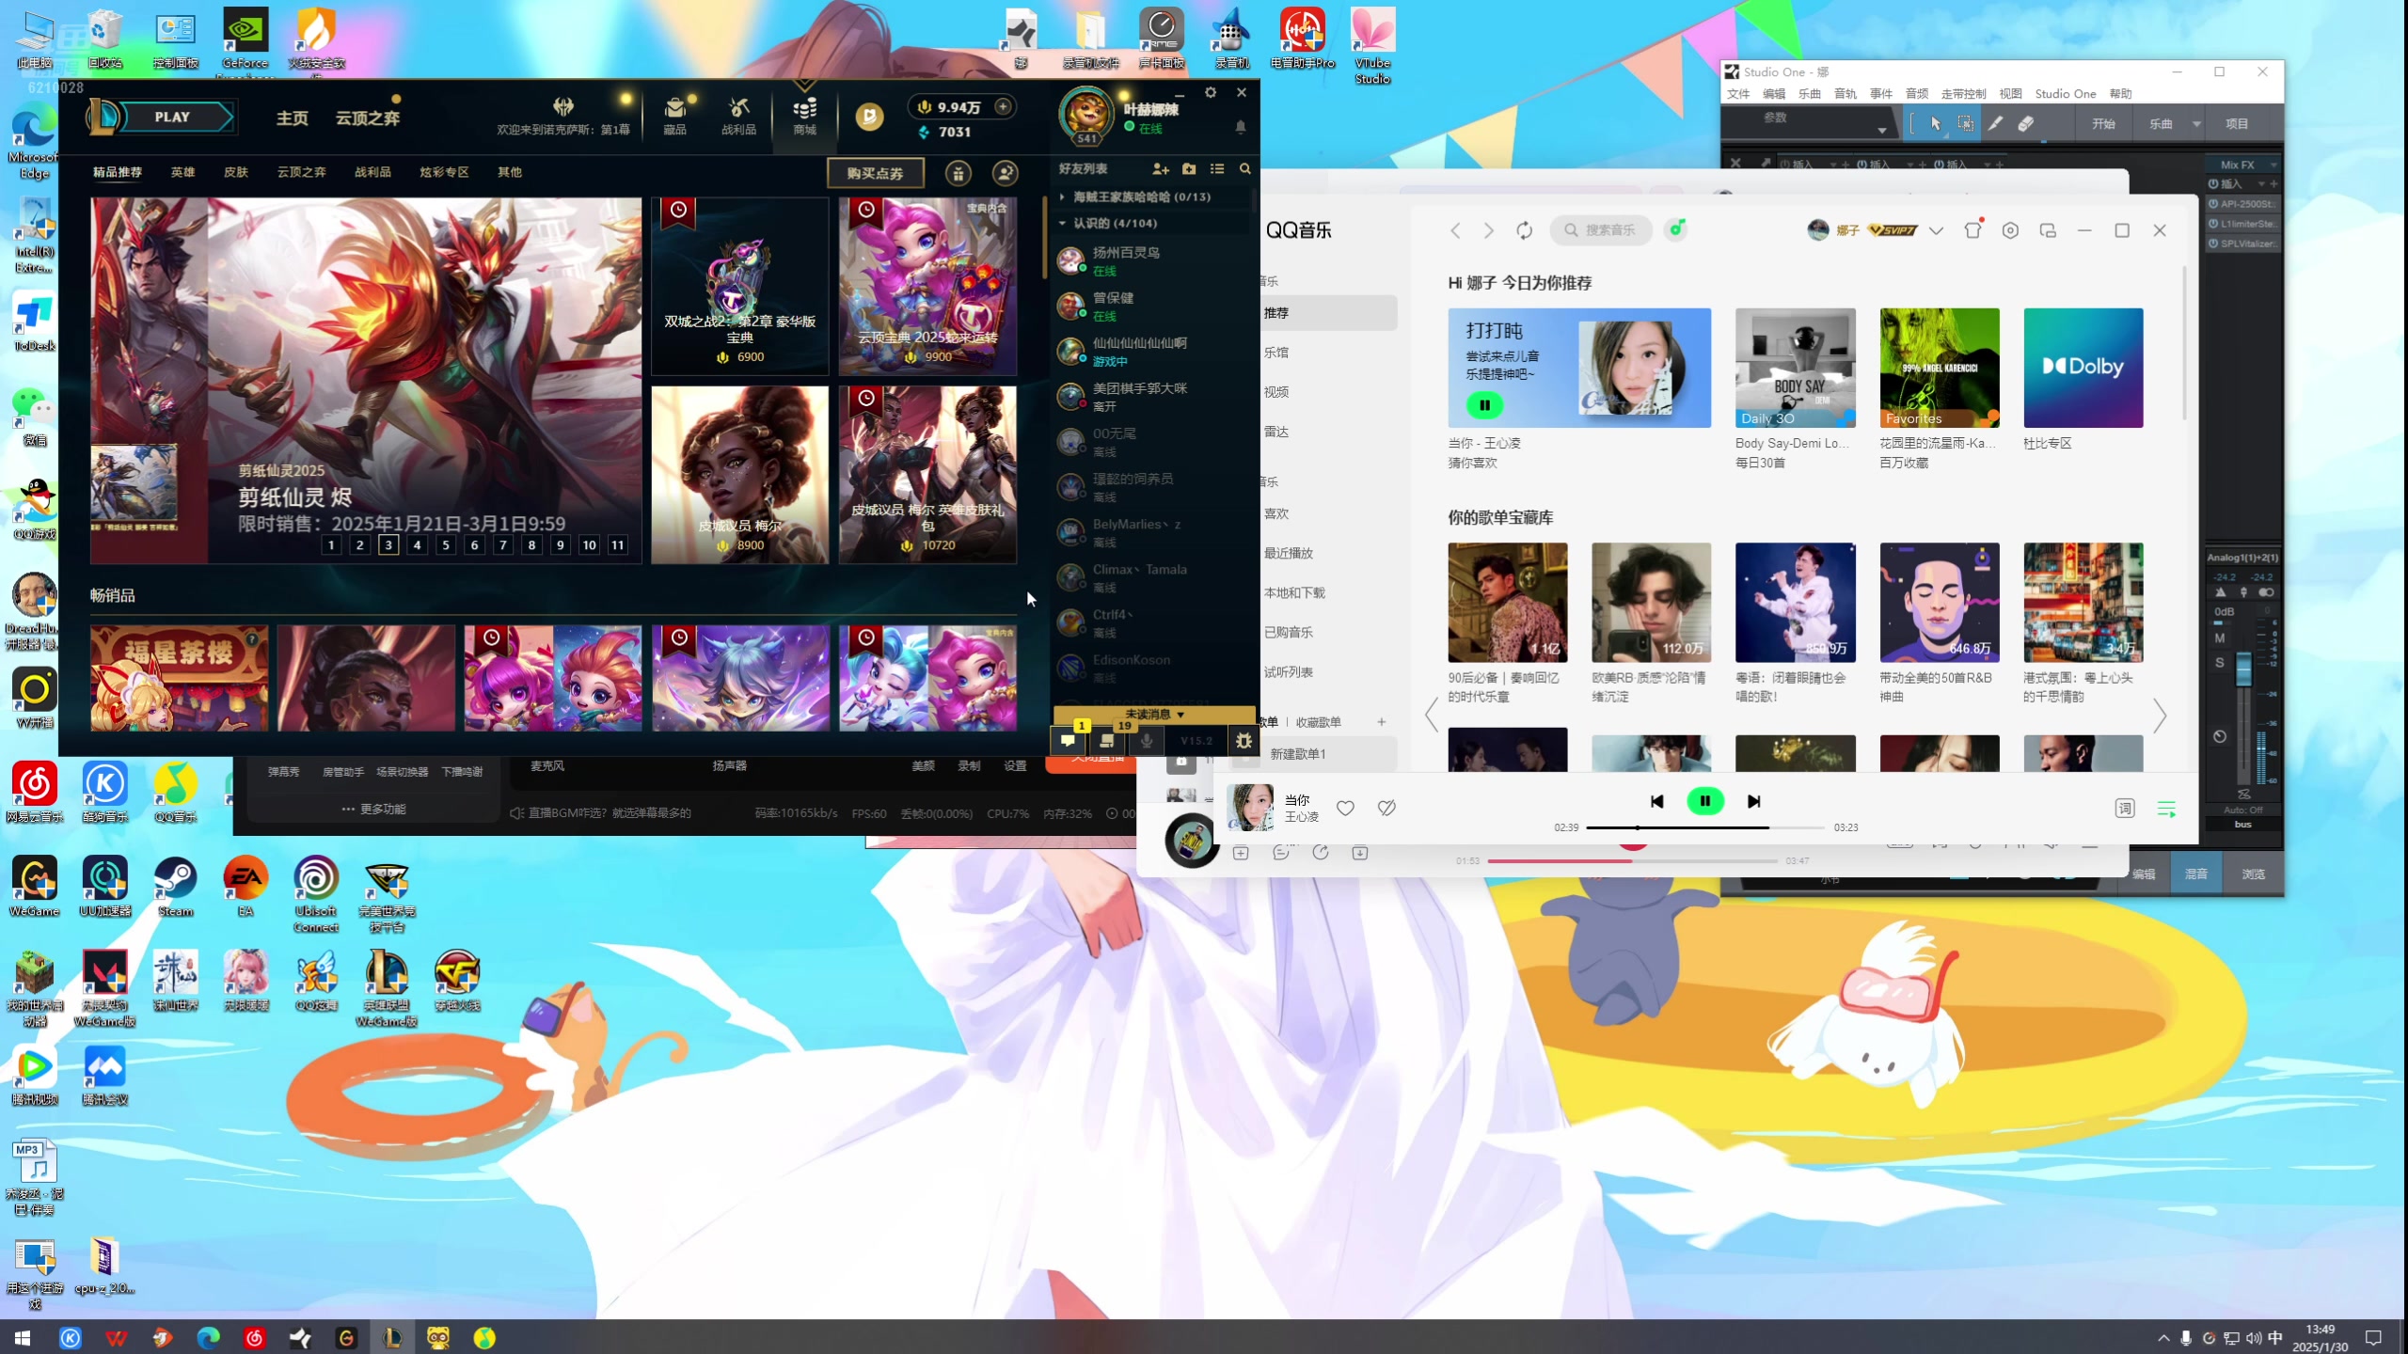Select the Eraser tool in Studio One
The image size is (2408, 1354).
pos(2025,124)
